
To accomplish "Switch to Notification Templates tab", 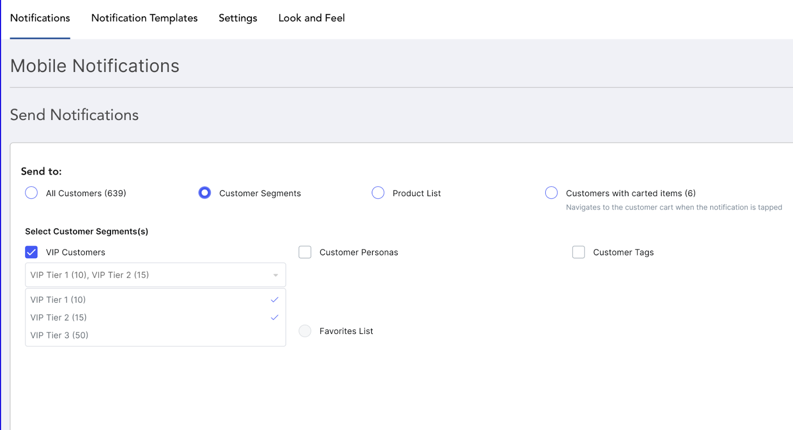I will pos(144,18).
